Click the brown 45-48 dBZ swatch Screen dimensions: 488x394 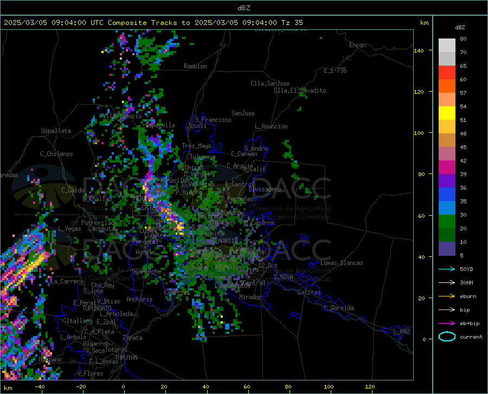coord(447,140)
